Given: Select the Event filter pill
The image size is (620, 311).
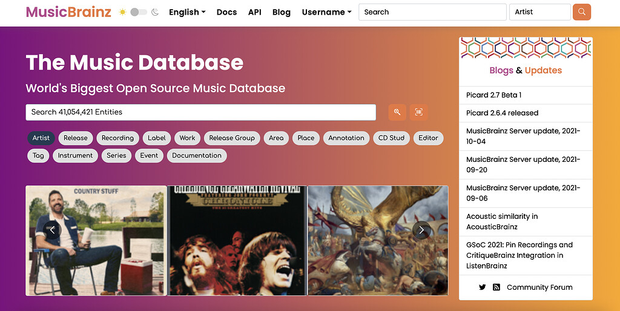Looking at the screenshot, I should (x=149, y=155).
